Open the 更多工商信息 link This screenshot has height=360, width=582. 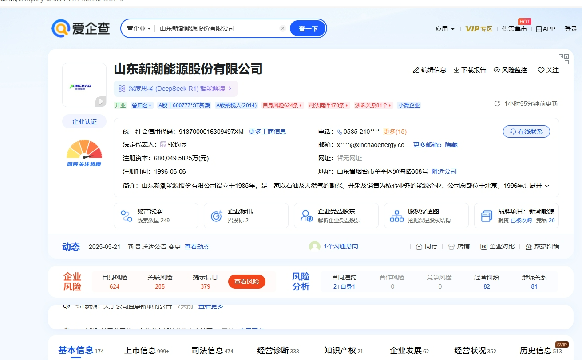[267, 132]
